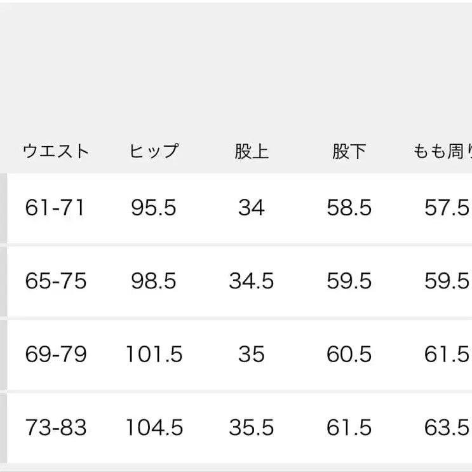
Task: Select thigh value 57.5 cell
Action: click(446, 208)
